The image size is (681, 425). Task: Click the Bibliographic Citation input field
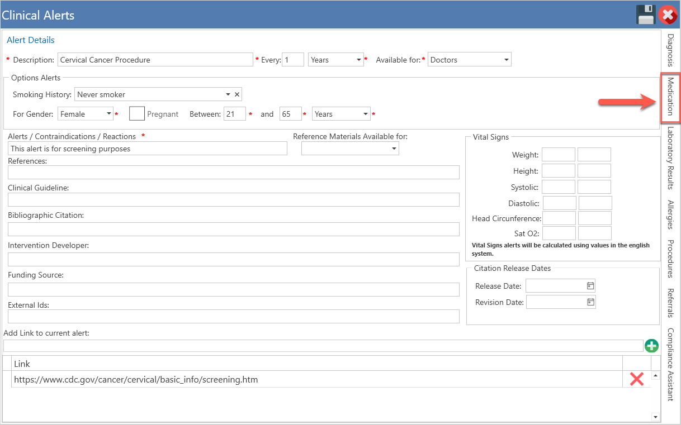click(x=234, y=229)
